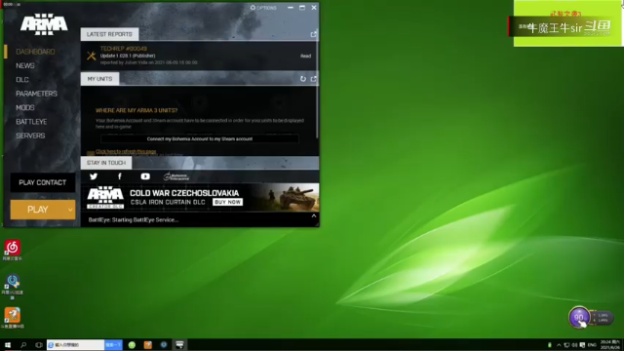Read the TECHREP #00049 report
The width and height of the screenshot is (624, 351).
[x=305, y=57]
